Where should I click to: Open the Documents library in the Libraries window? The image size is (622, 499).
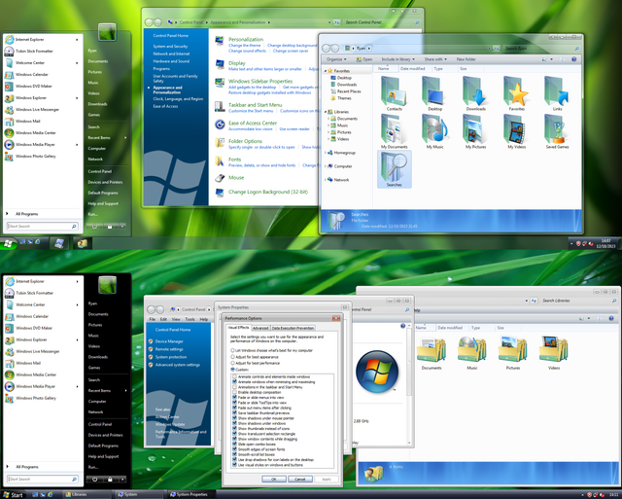click(432, 352)
